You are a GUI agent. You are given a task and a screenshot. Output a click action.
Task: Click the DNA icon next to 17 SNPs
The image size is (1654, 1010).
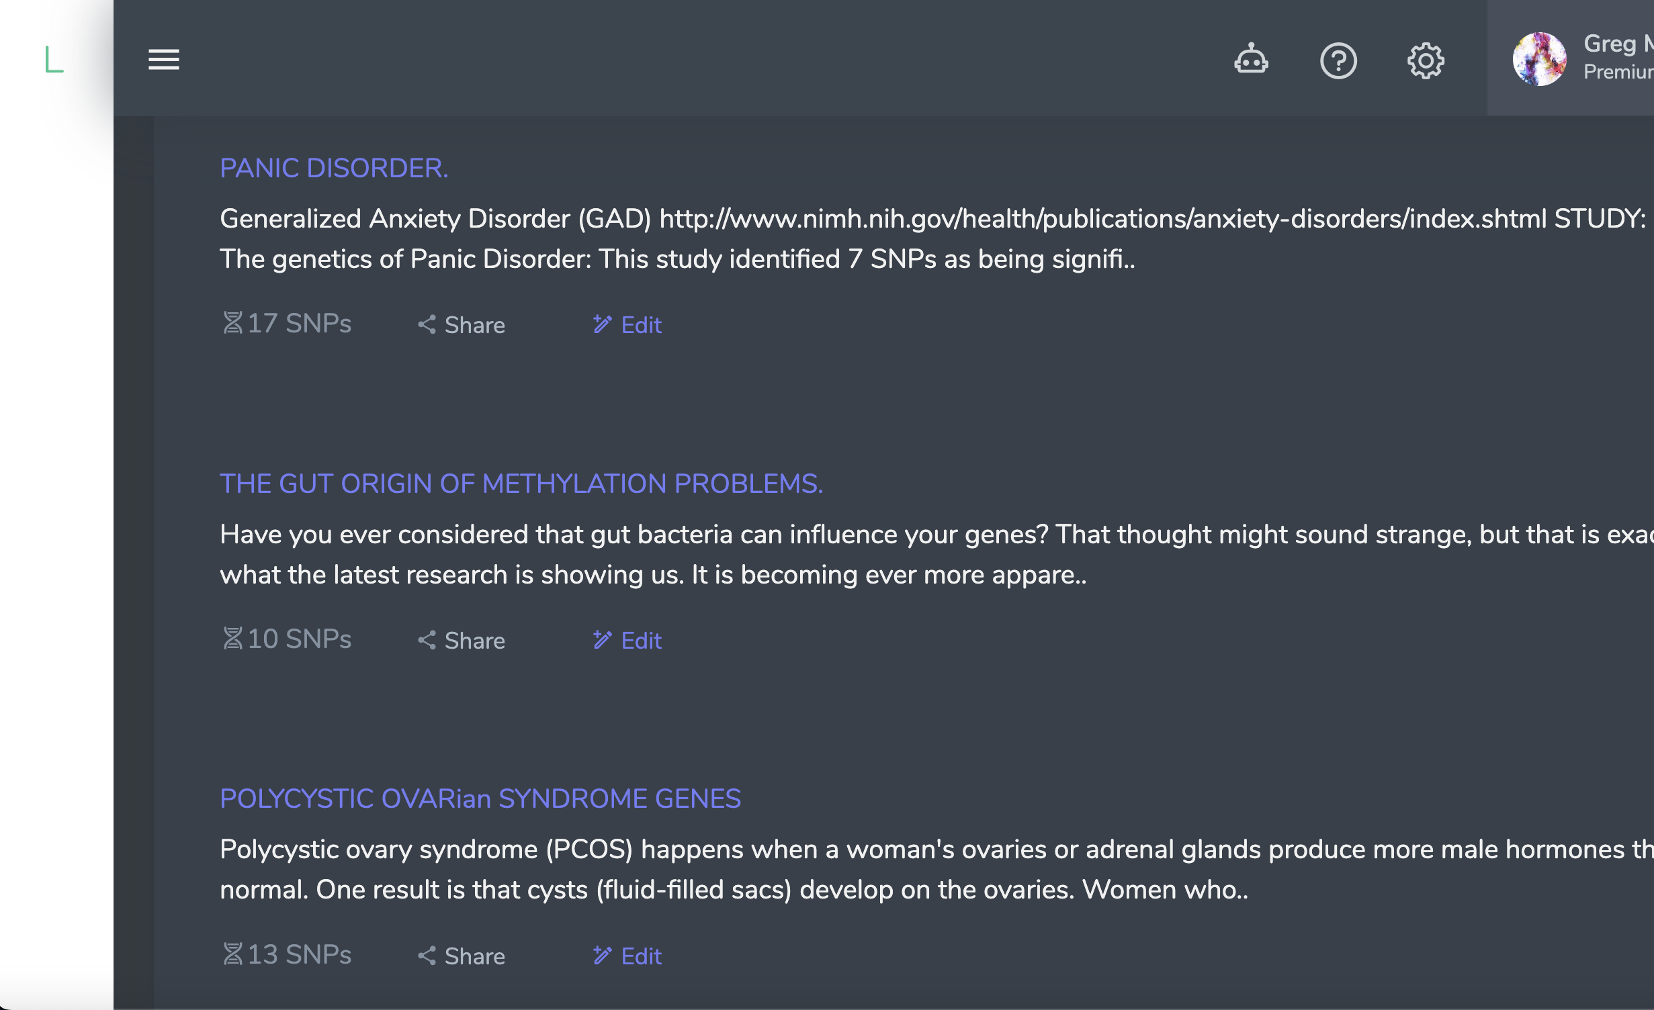pyautogui.click(x=232, y=324)
